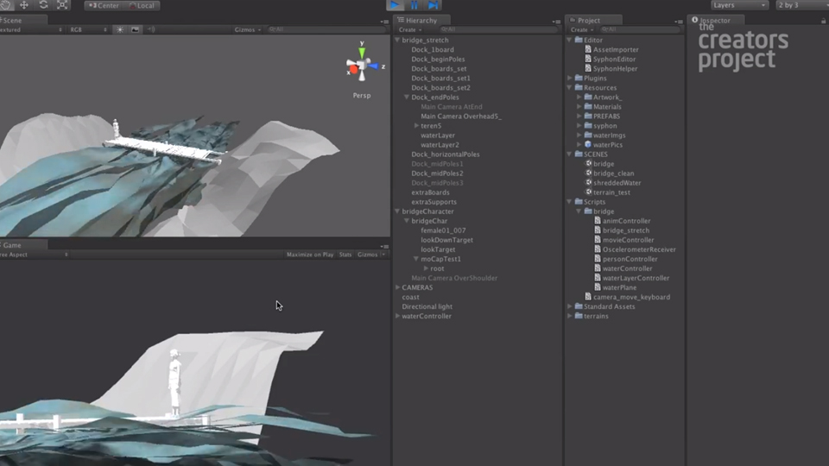Select the waterController script in Project

point(627,268)
